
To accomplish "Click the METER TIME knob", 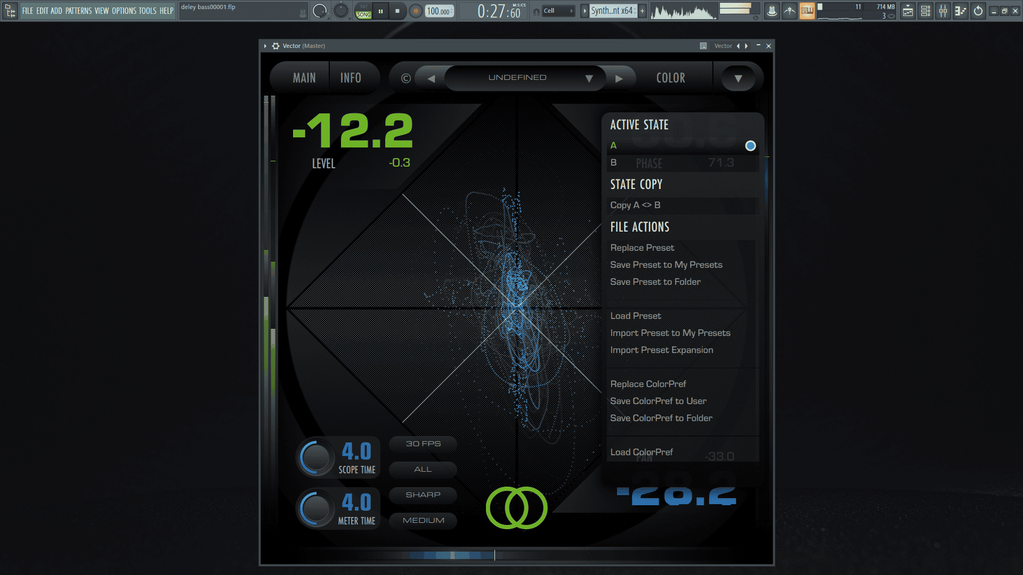I will click(x=315, y=508).
